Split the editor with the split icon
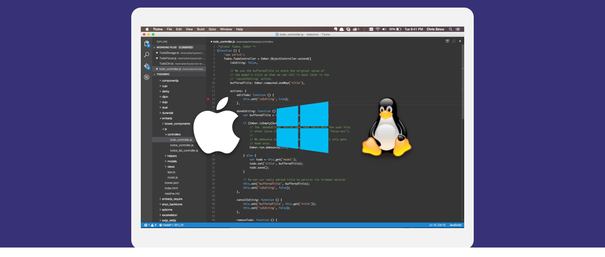Viewport: 605px width, 257px height. coord(447,41)
